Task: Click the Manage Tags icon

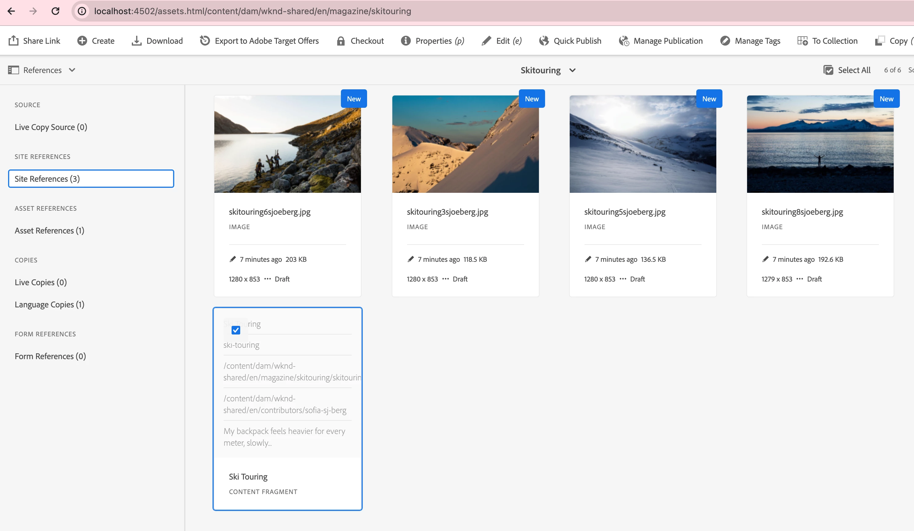Action: click(725, 41)
